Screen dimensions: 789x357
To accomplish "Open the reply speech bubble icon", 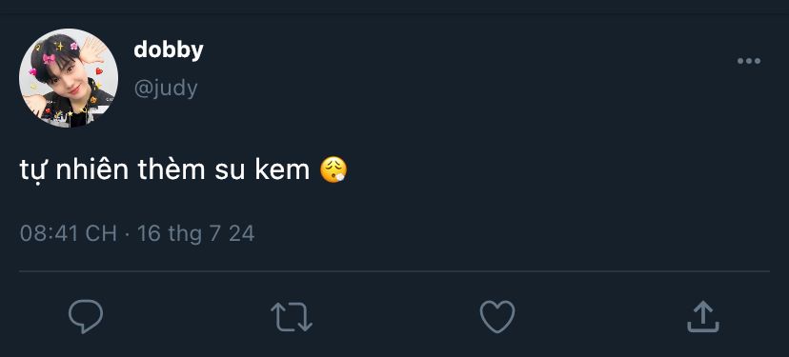I will point(86,317).
